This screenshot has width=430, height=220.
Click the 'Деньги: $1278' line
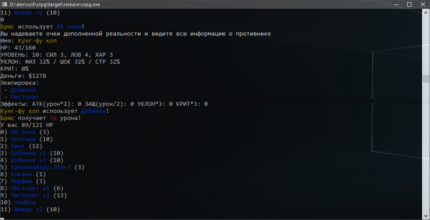pos(23,76)
